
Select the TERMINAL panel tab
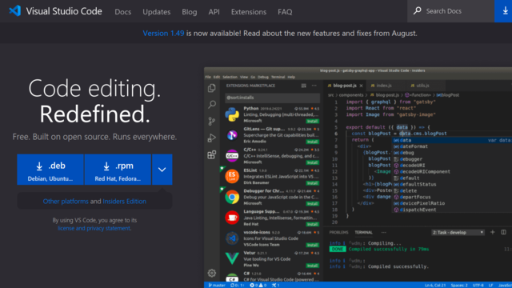click(363, 233)
